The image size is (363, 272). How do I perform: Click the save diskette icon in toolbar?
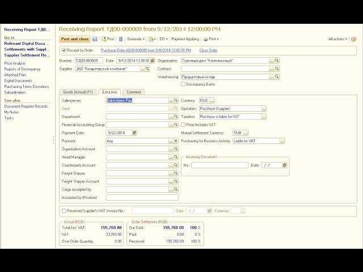[x=95, y=39]
